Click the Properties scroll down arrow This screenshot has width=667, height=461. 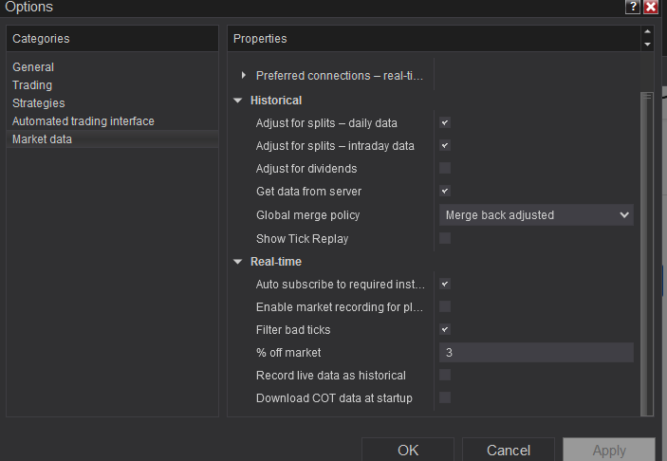tap(647, 45)
